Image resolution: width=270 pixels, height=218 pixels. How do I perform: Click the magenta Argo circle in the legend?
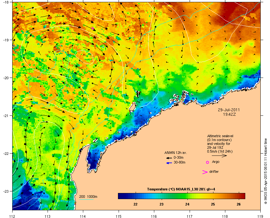(x=208, y=162)
